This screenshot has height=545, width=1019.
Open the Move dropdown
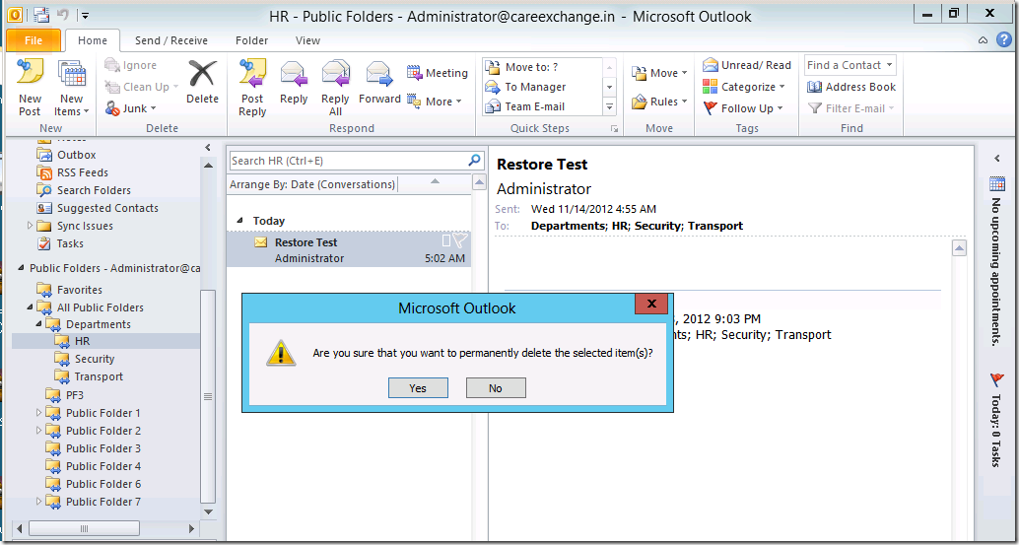click(659, 73)
